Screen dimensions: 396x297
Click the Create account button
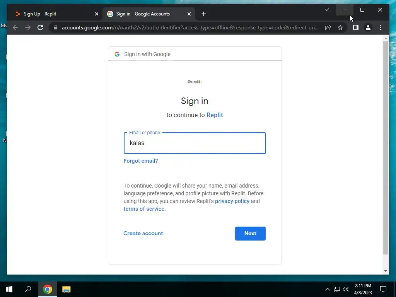pos(143,233)
